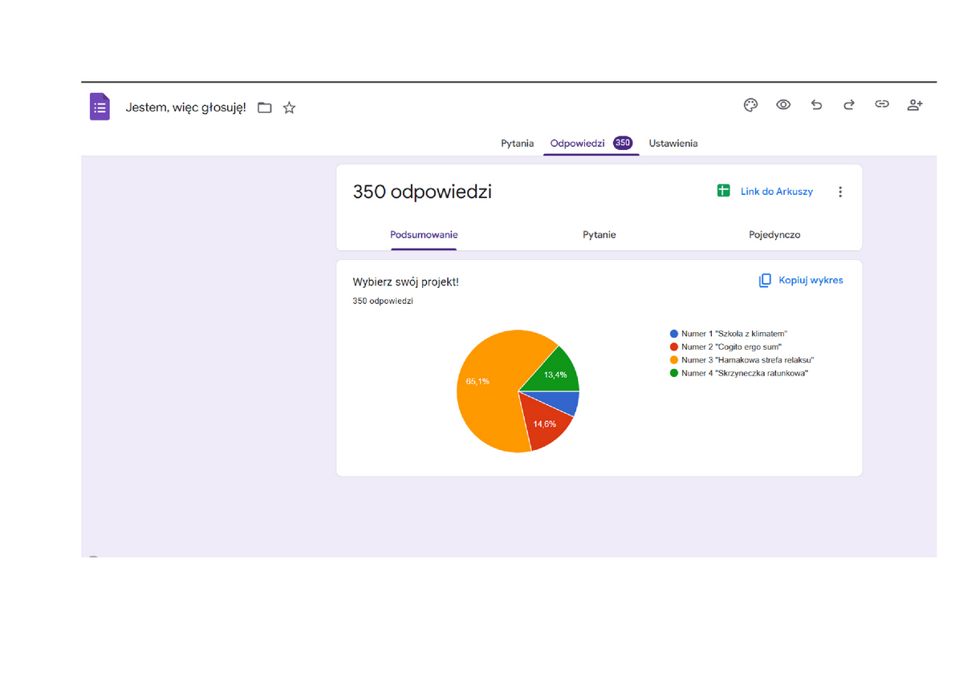Click the form title Jestem, więc głosuję!
Viewport: 963px width, 681px height.
(x=185, y=107)
